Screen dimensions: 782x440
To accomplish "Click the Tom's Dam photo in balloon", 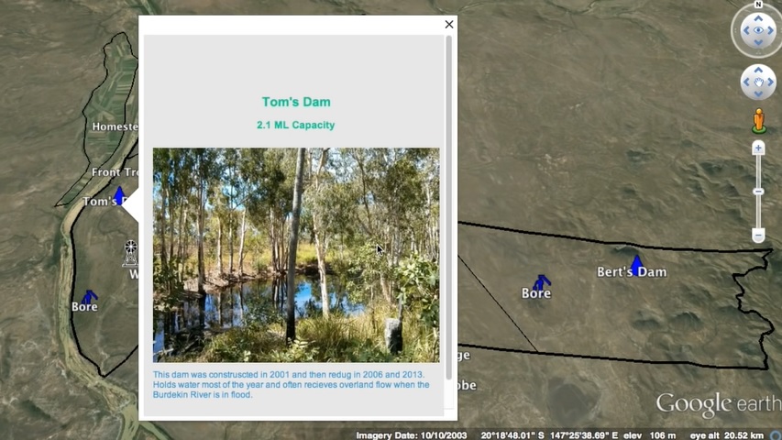I will point(296,255).
